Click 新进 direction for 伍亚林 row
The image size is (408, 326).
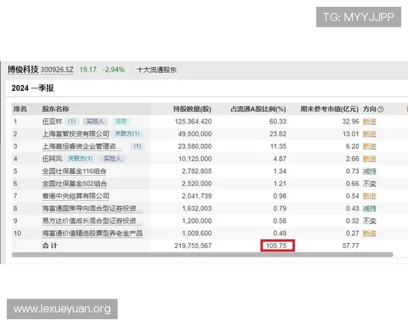369,122
